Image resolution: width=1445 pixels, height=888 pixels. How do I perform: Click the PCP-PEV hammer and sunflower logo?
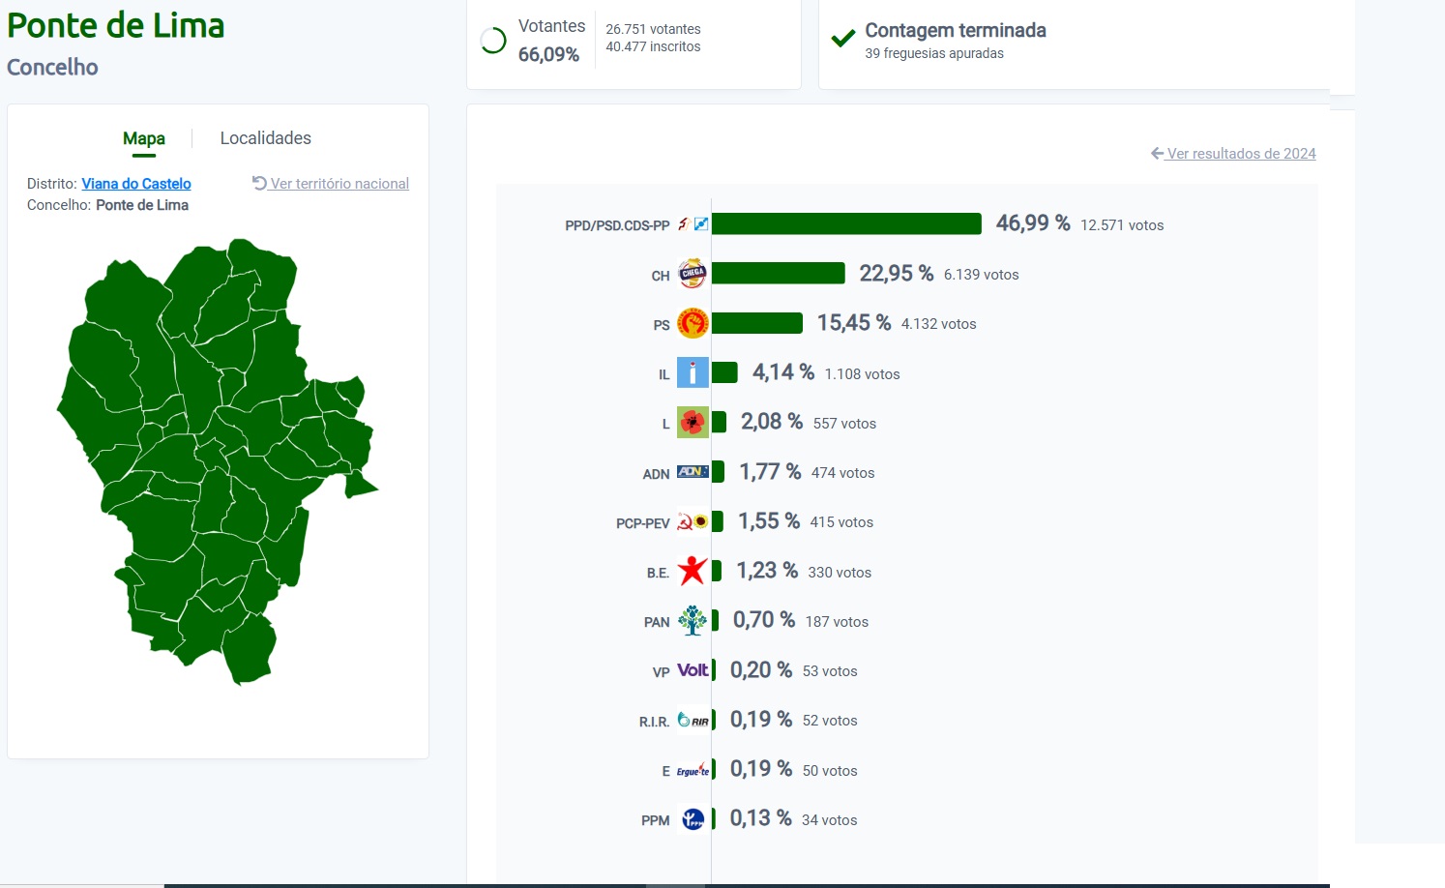point(693,521)
